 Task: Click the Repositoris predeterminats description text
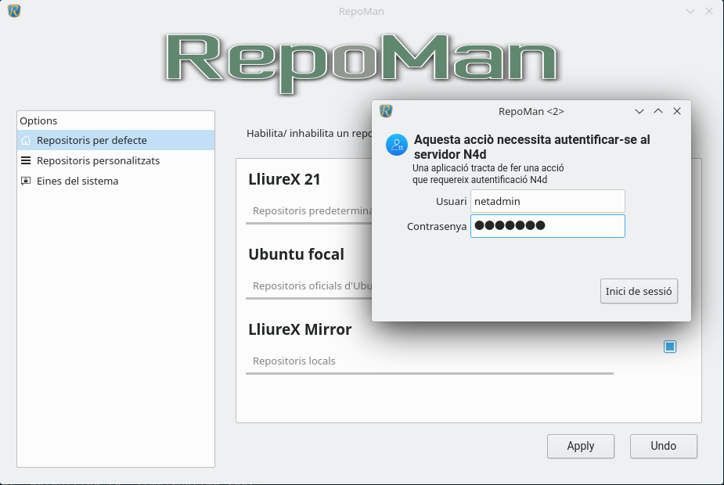tap(312, 211)
